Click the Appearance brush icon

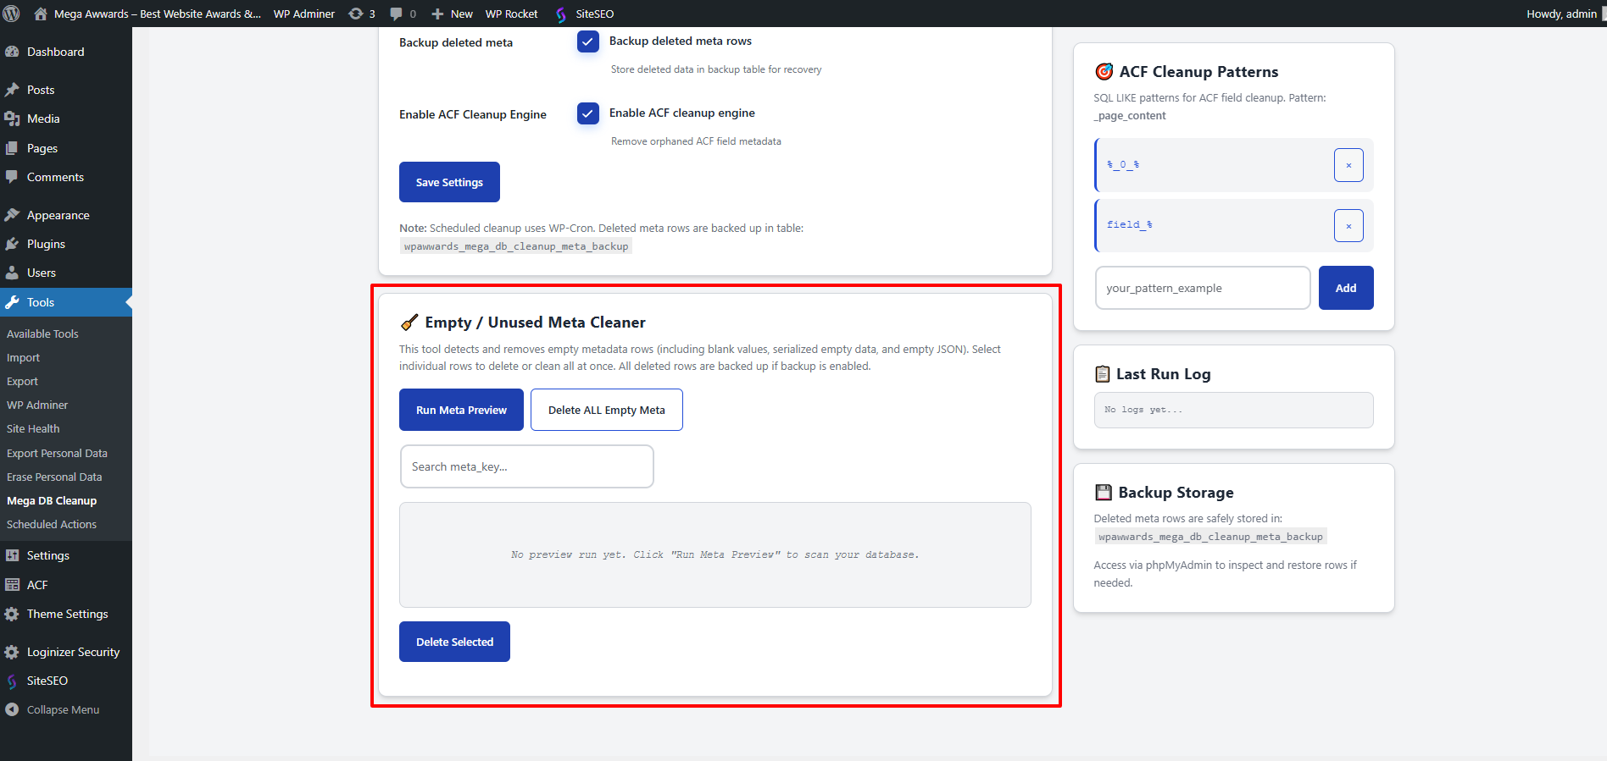[x=12, y=215]
